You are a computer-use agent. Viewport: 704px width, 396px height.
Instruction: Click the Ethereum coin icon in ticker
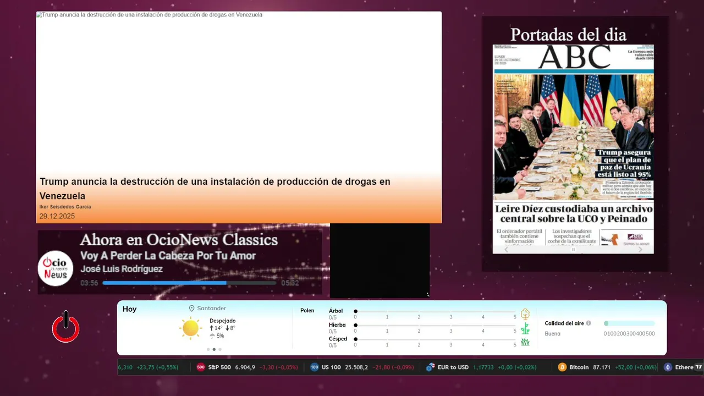pos(668,367)
